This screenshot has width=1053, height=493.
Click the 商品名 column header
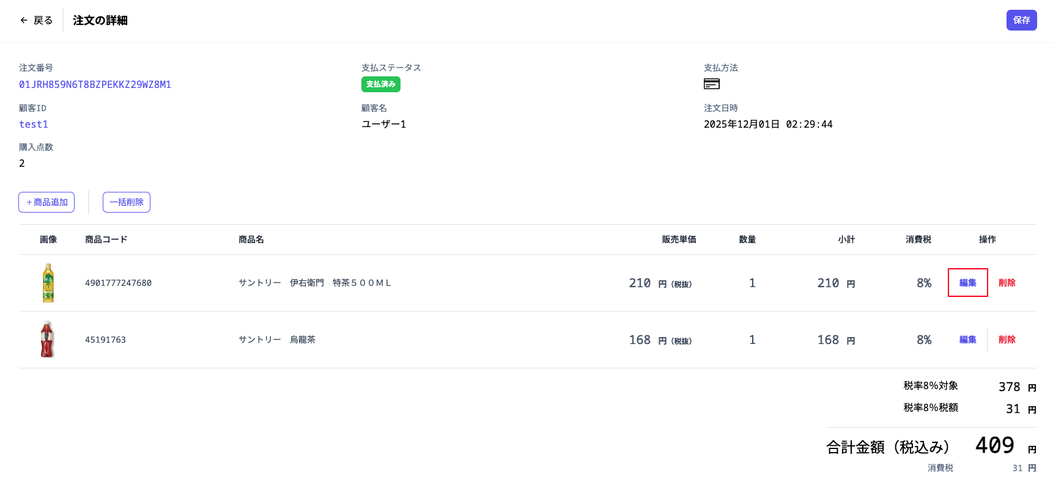pos(251,239)
